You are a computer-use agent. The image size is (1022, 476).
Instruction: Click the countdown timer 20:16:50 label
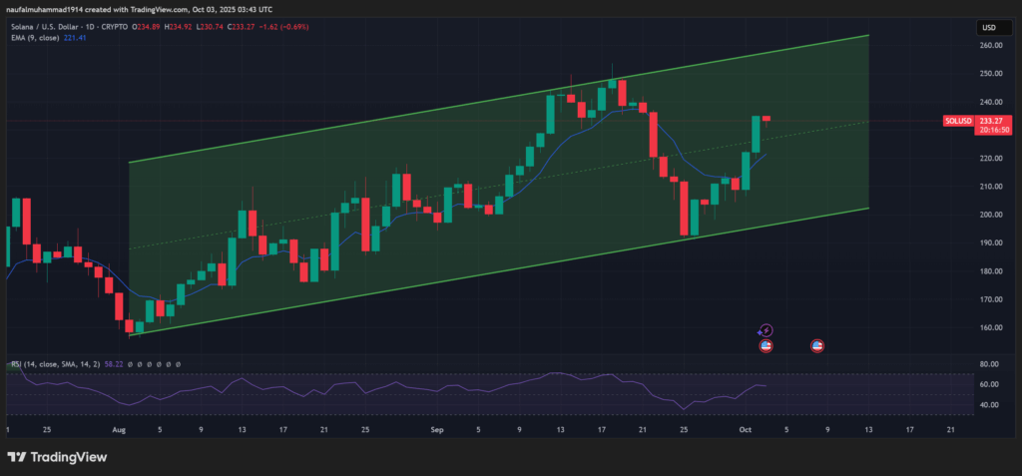pos(993,130)
